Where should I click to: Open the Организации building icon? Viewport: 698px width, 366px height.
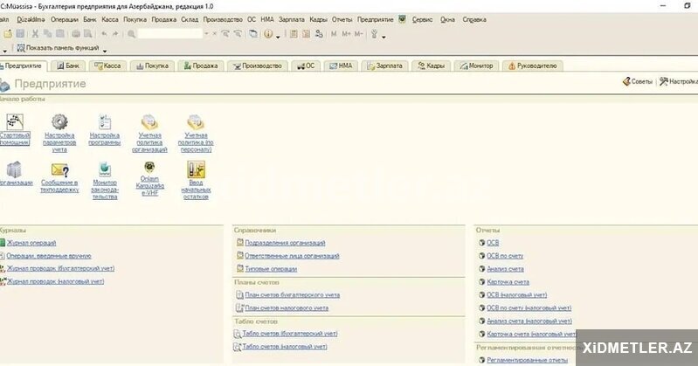pos(14,169)
